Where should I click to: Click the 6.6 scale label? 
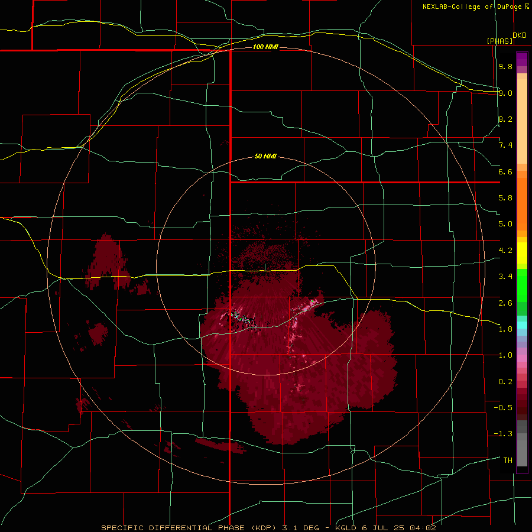[x=505, y=171]
